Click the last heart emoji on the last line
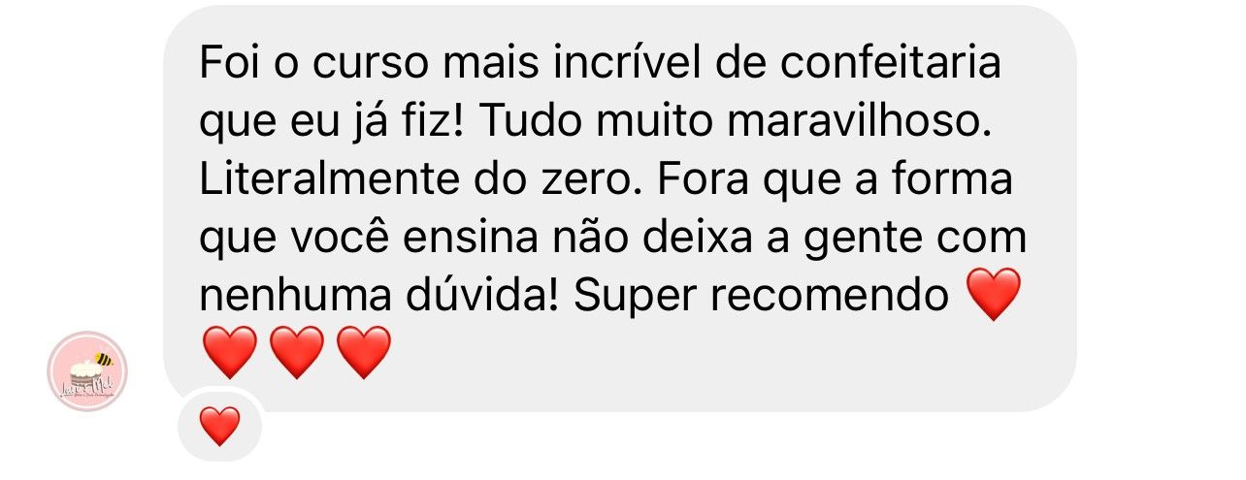 point(363,352)
